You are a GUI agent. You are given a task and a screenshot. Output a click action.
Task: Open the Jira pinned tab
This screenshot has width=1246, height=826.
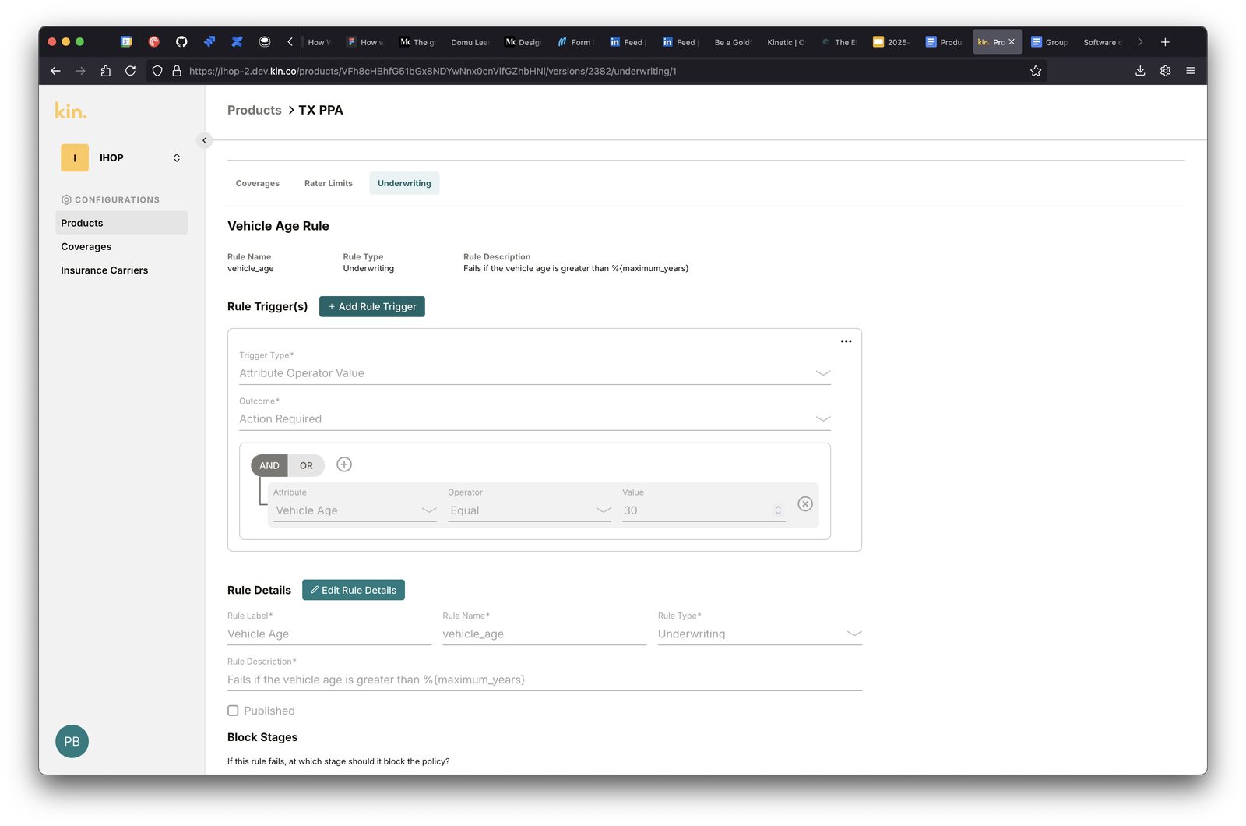pos(209,42)
